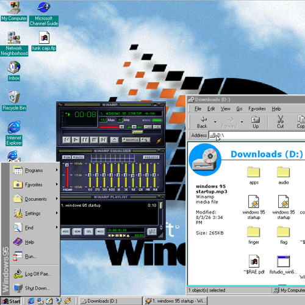The image size is (305, 305).
Task: Select playlist entry windows 95 startup
Action: [109, 206]
